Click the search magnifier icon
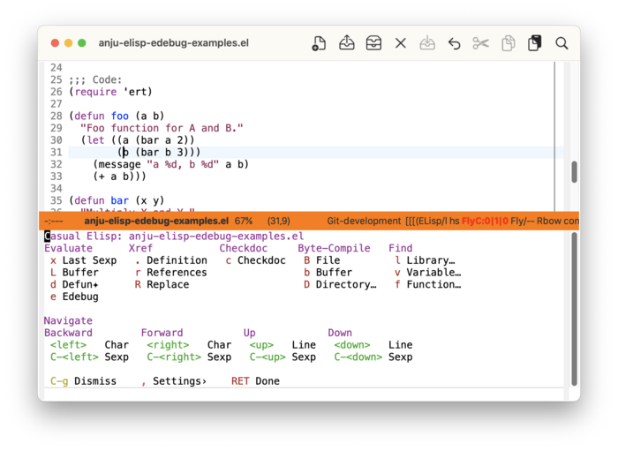This screenshot has height=451, width=618. point(561,43)
